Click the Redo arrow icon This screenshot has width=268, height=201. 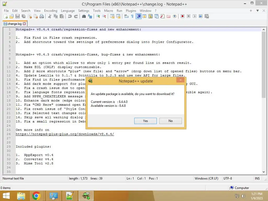76,16
